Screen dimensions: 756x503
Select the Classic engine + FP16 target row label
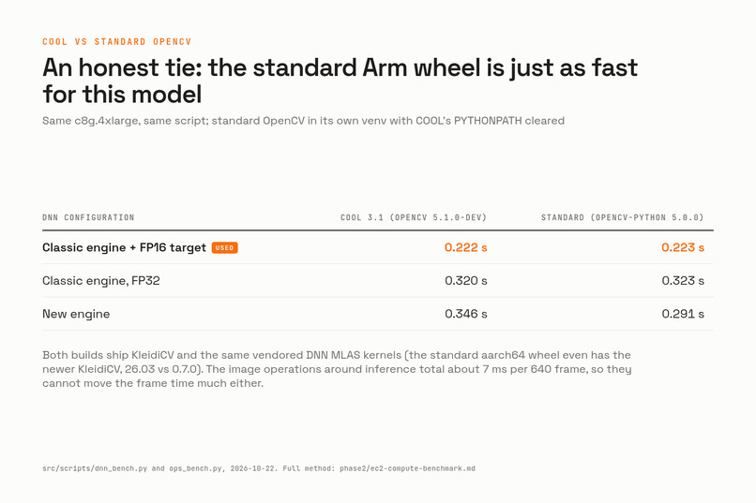pos(124,247)
